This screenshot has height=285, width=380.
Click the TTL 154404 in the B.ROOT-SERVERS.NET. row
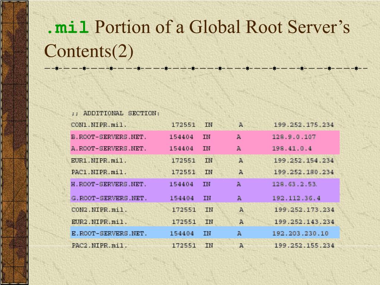[181, 137]
